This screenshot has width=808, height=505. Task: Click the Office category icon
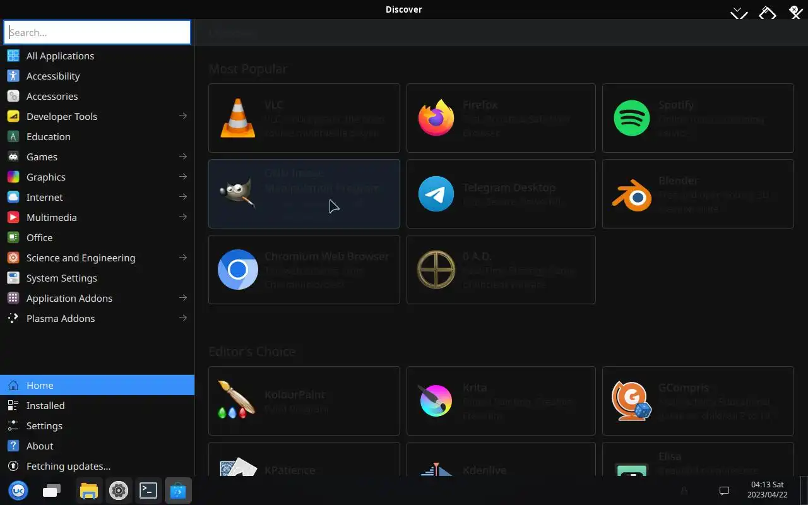click(13, 237)
